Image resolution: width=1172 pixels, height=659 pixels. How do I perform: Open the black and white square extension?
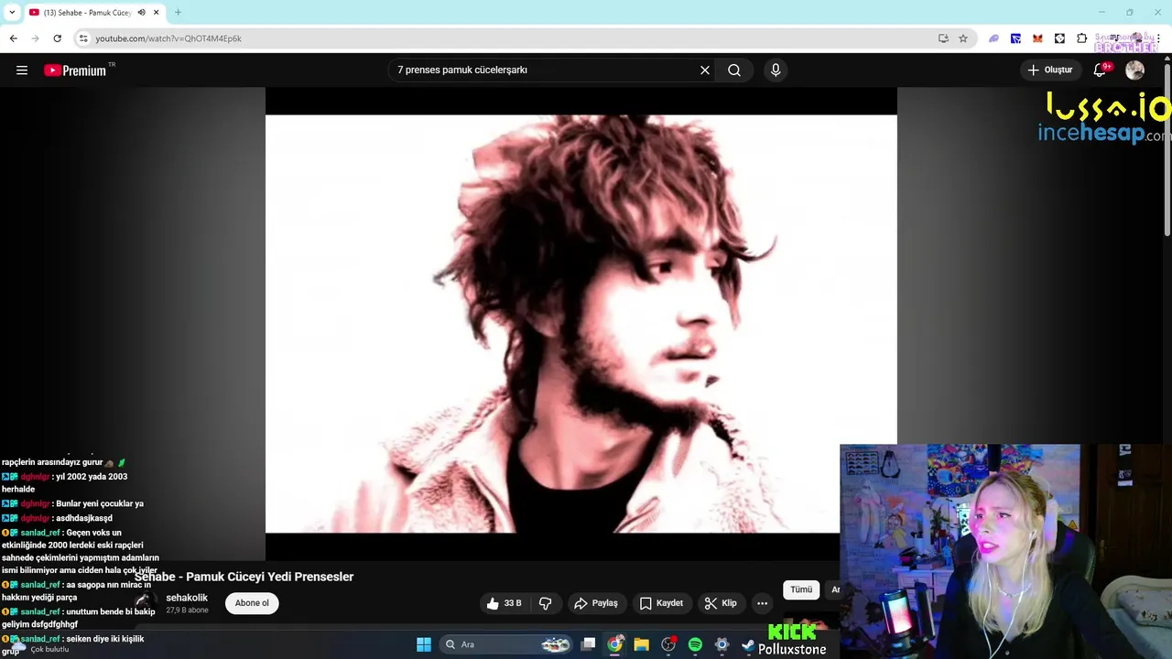1059,38
